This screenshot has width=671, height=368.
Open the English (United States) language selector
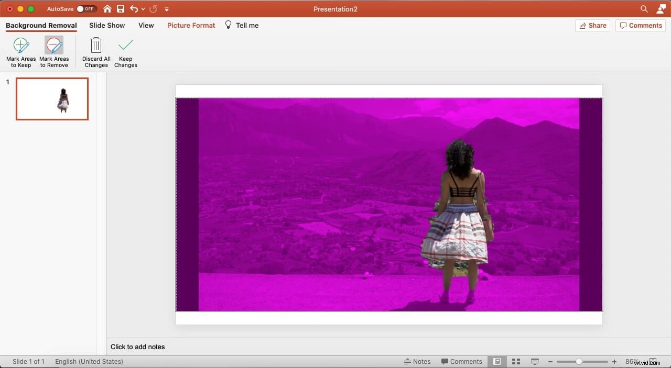89,361
